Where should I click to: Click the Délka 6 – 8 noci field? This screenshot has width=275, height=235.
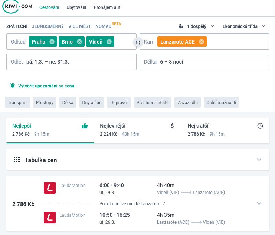204,62
